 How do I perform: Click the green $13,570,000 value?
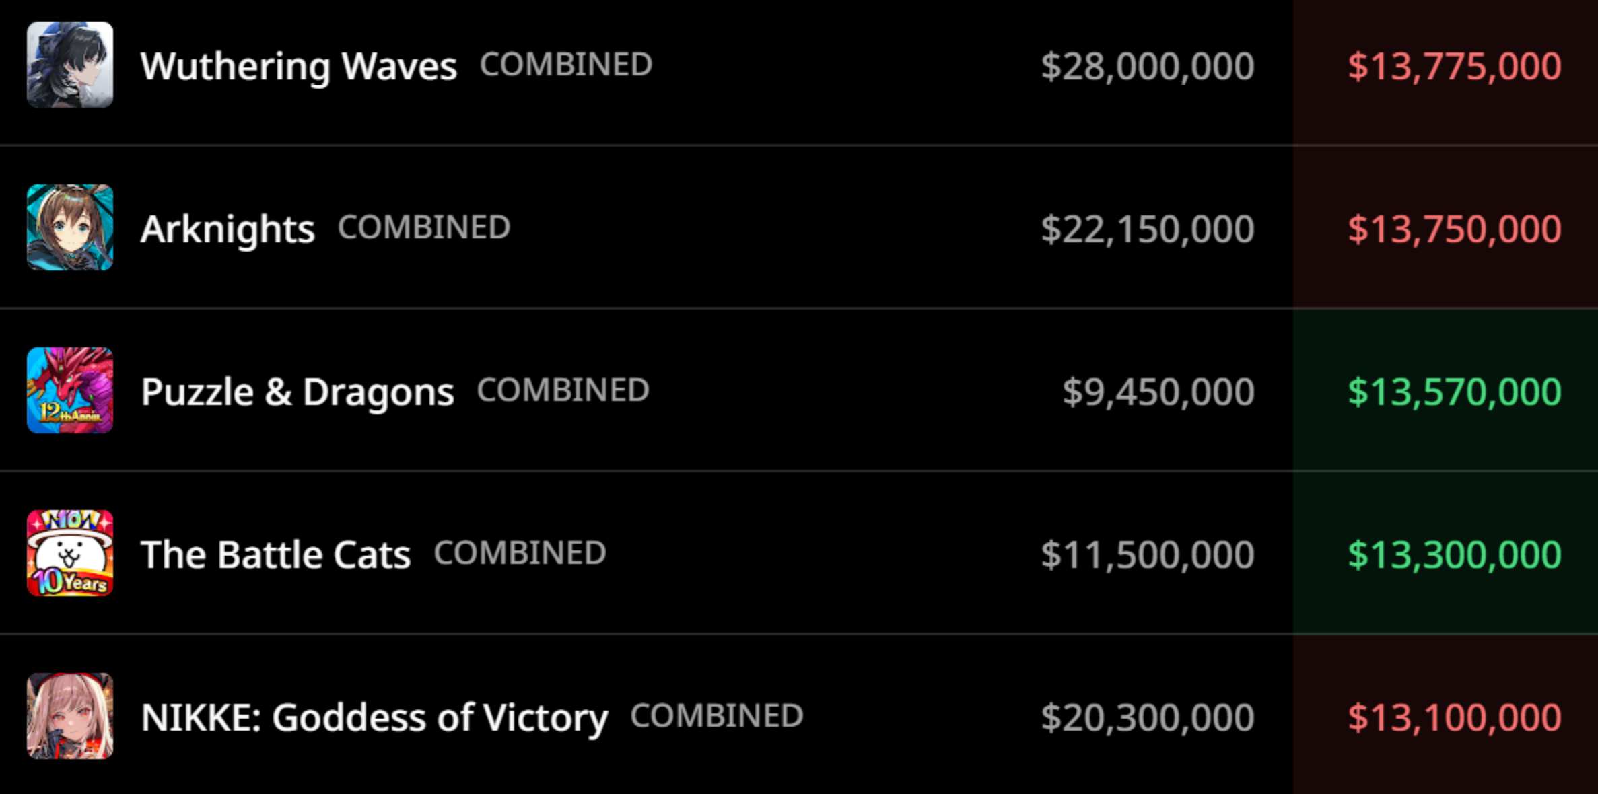tap(1455, 392)
